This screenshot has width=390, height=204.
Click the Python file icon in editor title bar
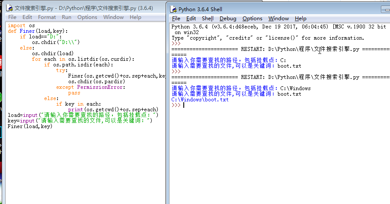9,8
